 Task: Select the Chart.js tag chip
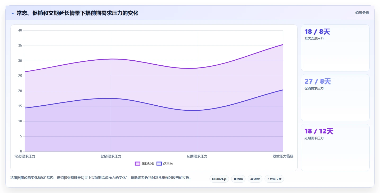tap(219, 179)
